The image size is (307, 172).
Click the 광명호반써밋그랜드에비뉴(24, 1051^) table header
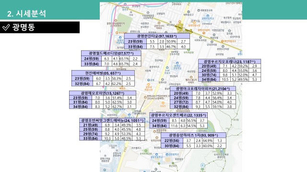[112, 120]
